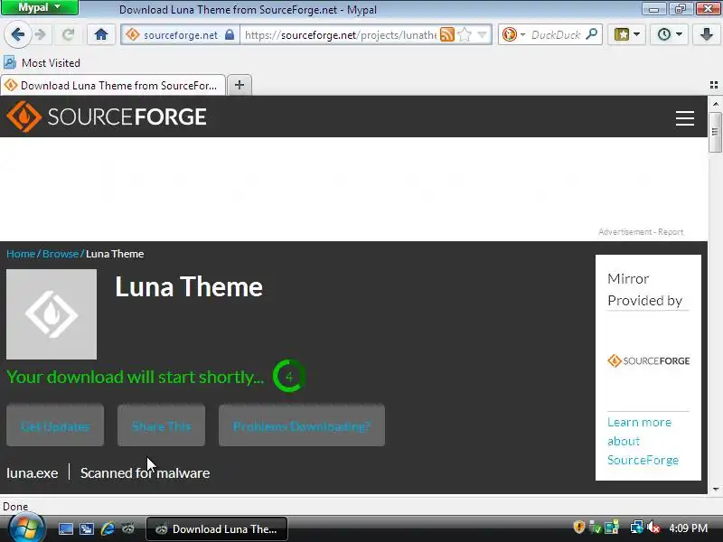723x542 pixels.
Task: Click the luna.exe file name
Action: tap(33, 472)
